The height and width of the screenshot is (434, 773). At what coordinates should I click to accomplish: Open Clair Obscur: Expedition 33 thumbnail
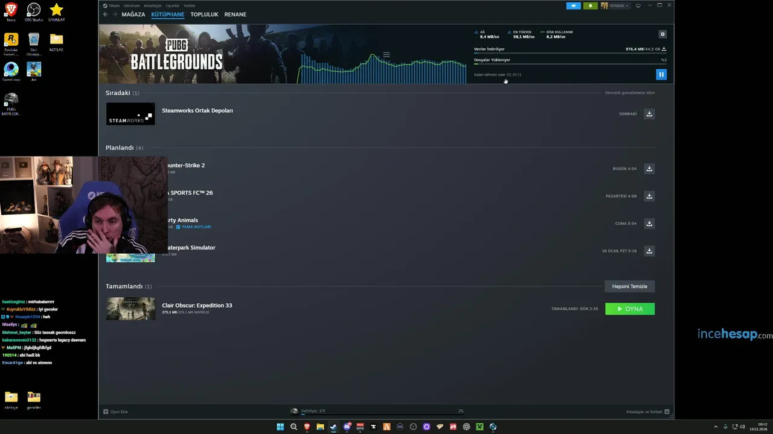(x=130, y=309)
